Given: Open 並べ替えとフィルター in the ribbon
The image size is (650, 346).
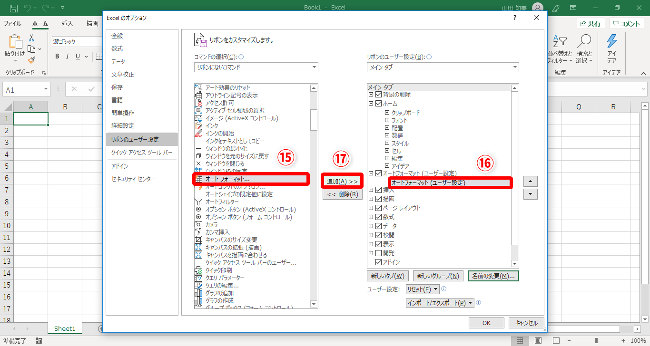Looking at the screenshot, I should (560, 49).
